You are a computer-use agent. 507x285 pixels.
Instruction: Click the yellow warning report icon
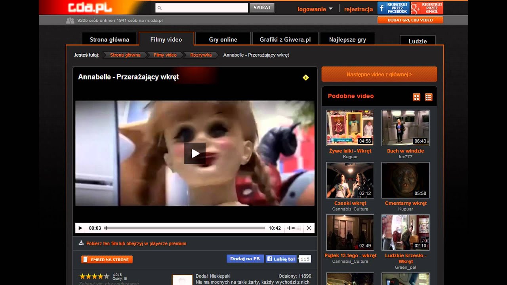pos(306,78)
